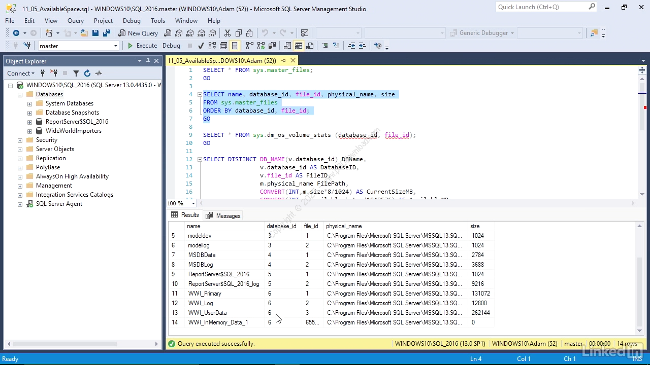Image resolution: width=650 pixels, height=365 pixels.
Task: Open the Connect dropdown in Object Explorer
Action: (21, 74)
